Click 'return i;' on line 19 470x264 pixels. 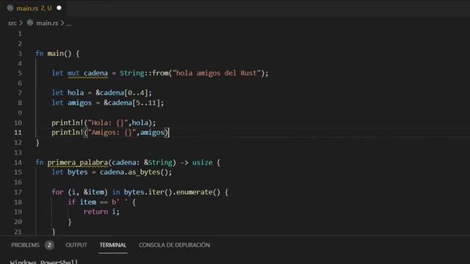pyautogui.click(x=101, y=212)
